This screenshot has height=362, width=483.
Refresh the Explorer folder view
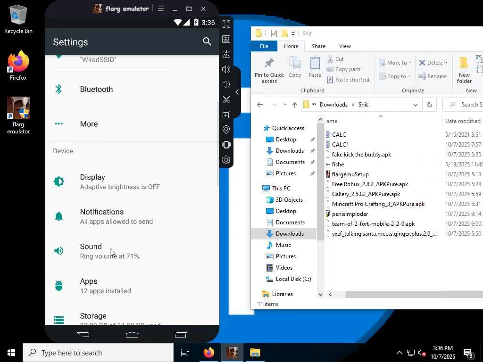[429, 105]
